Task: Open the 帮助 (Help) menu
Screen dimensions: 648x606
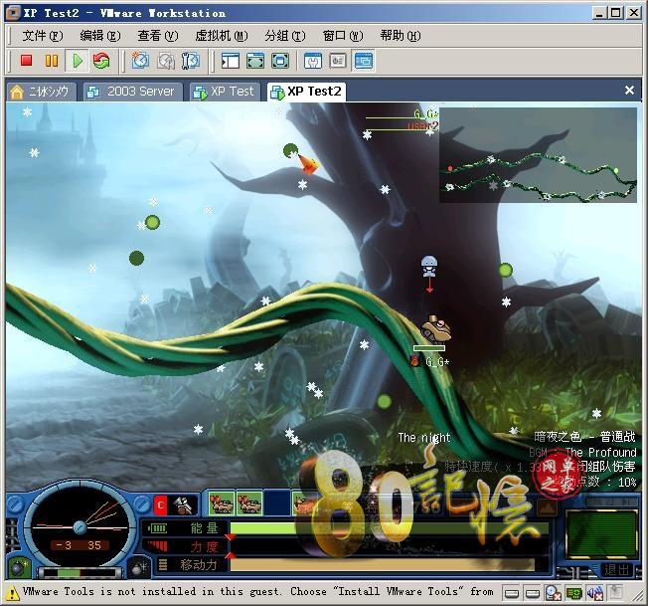Action: click(x=400, y=36)
